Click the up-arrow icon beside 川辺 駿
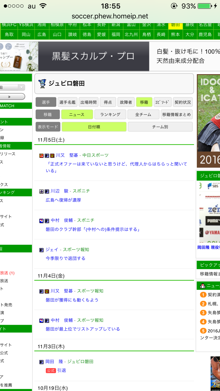This screenshot has height=391, width=220. pyautogui.click(x=41, y=191)
